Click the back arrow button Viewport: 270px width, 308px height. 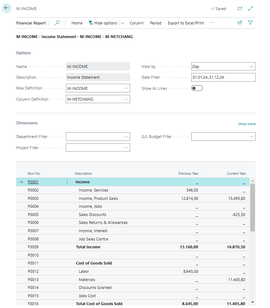click(6, 8)
